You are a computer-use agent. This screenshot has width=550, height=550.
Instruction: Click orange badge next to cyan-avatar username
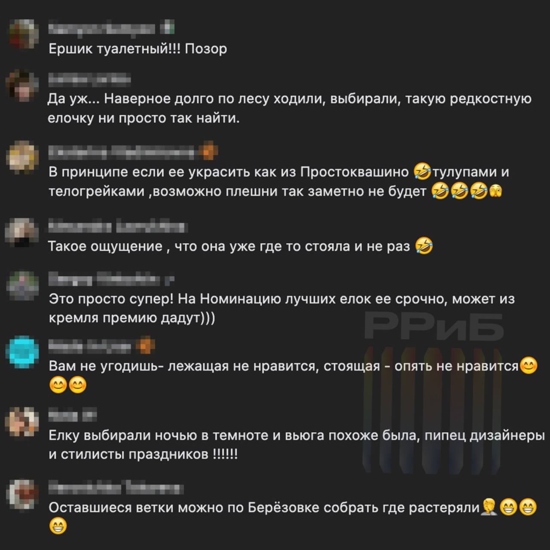(x=145, y=346)
